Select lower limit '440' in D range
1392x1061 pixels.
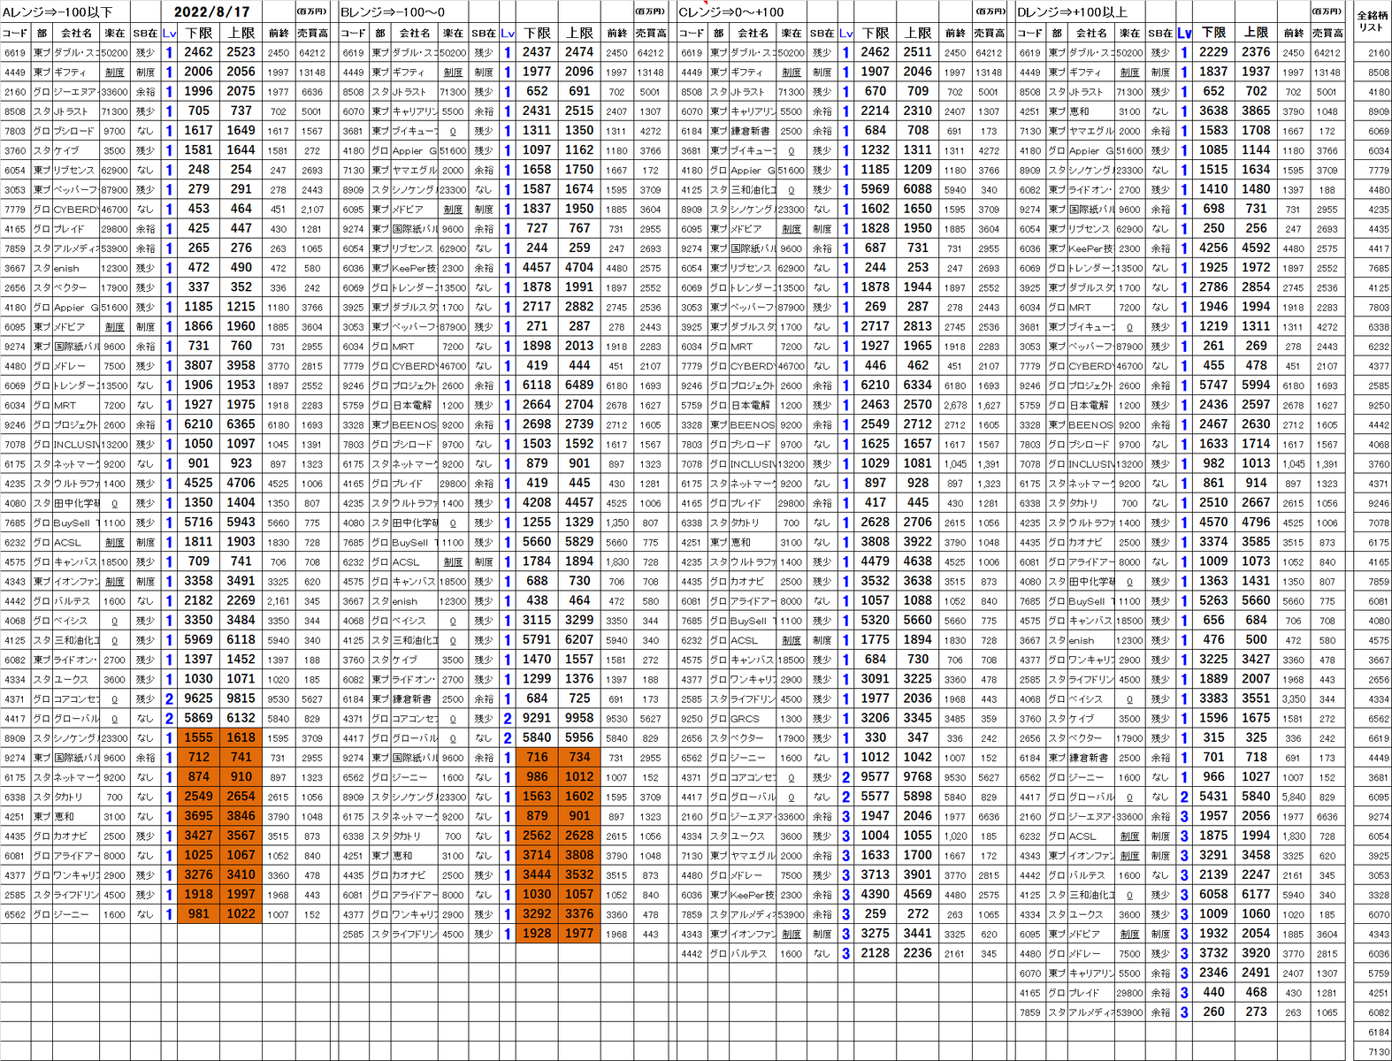tap(1213, 992)
